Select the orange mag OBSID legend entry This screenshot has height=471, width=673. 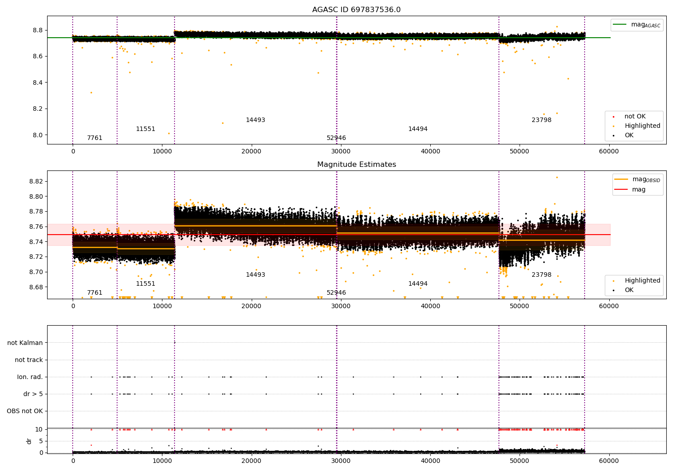pyautogui.click(x=637, y=179)
